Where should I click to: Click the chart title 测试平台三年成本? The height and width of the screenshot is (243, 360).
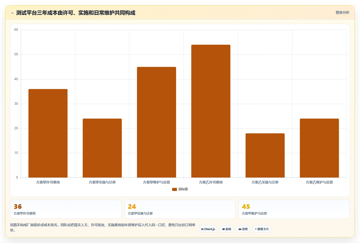tap(76, 13)
